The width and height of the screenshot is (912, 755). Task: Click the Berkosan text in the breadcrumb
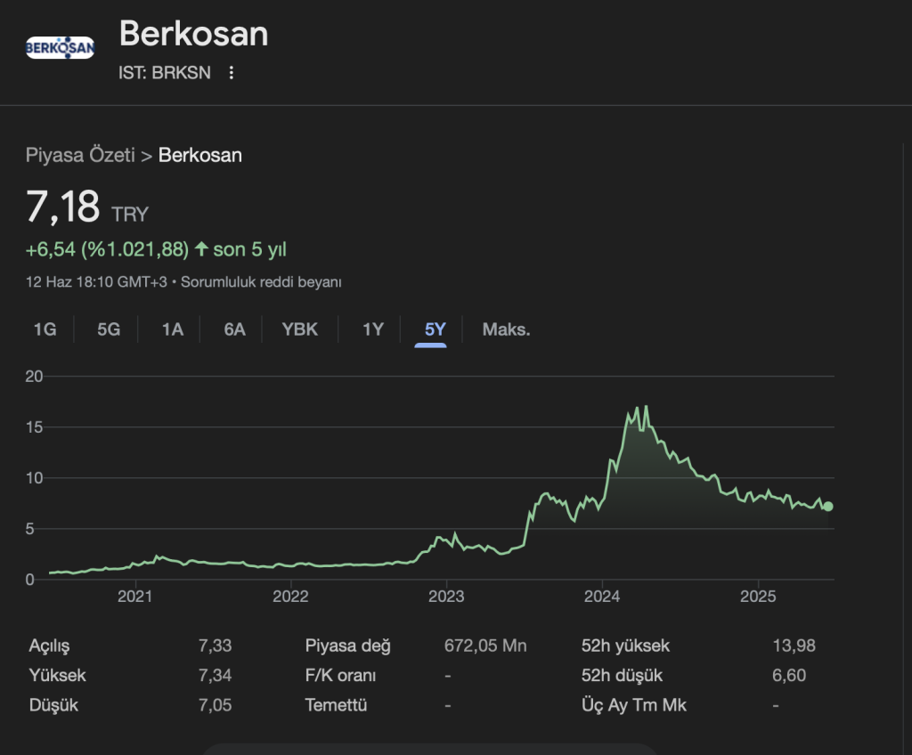200,155
